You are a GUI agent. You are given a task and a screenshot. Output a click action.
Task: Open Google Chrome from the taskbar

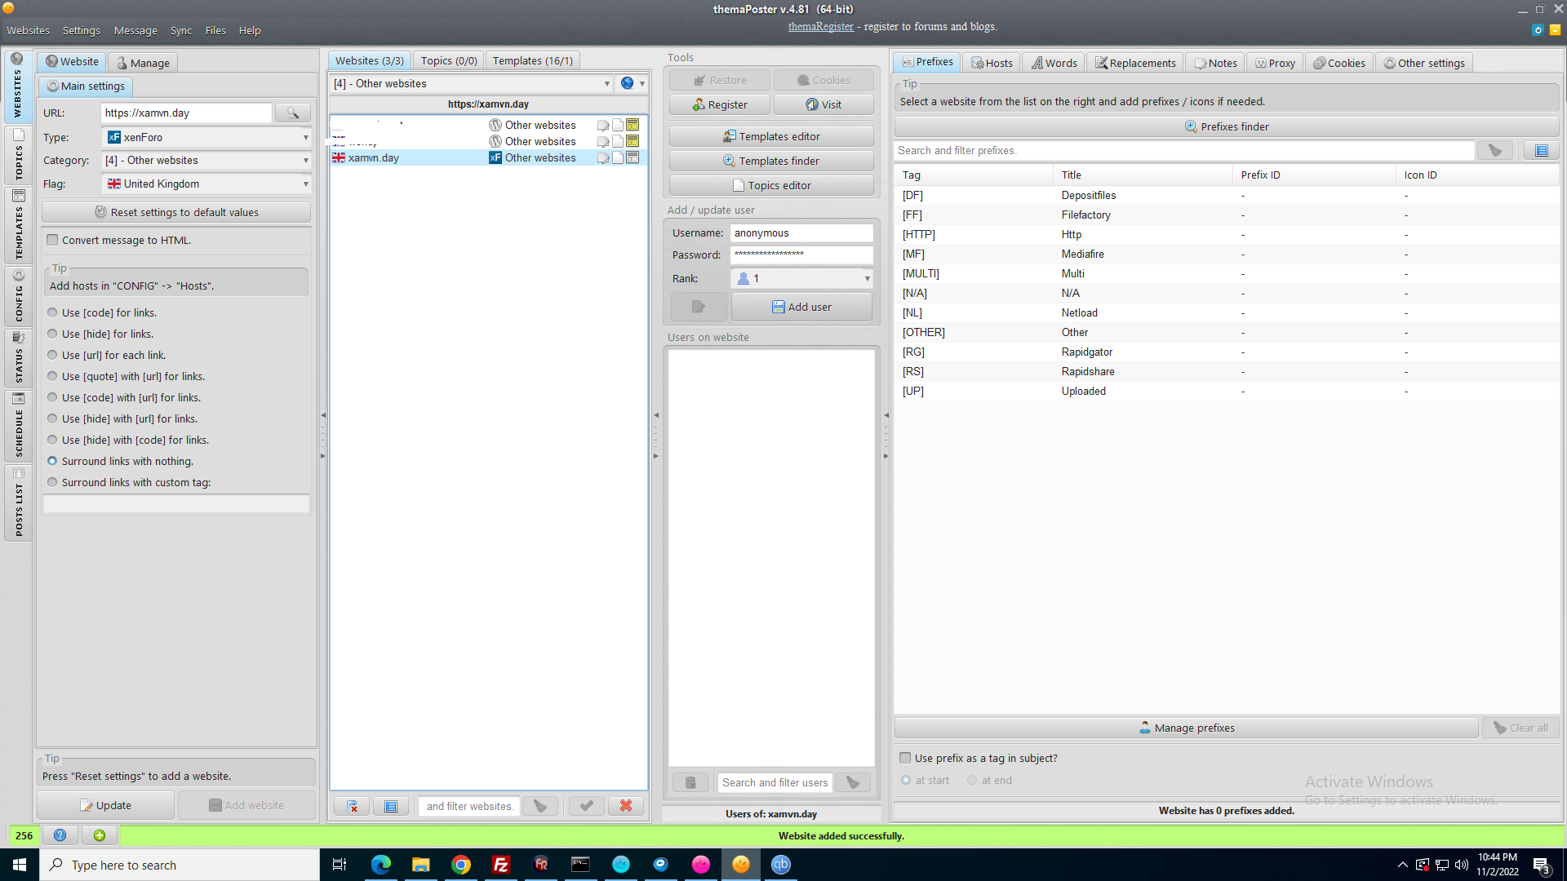(x=461, y=865)
